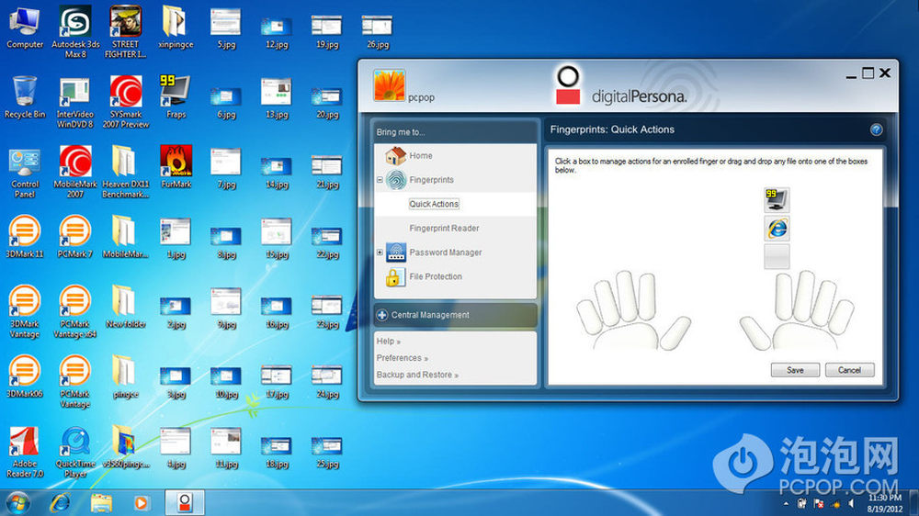Click the Cancel button
Viewport: 919px width, 516px height.
click(x=849, y=370)
